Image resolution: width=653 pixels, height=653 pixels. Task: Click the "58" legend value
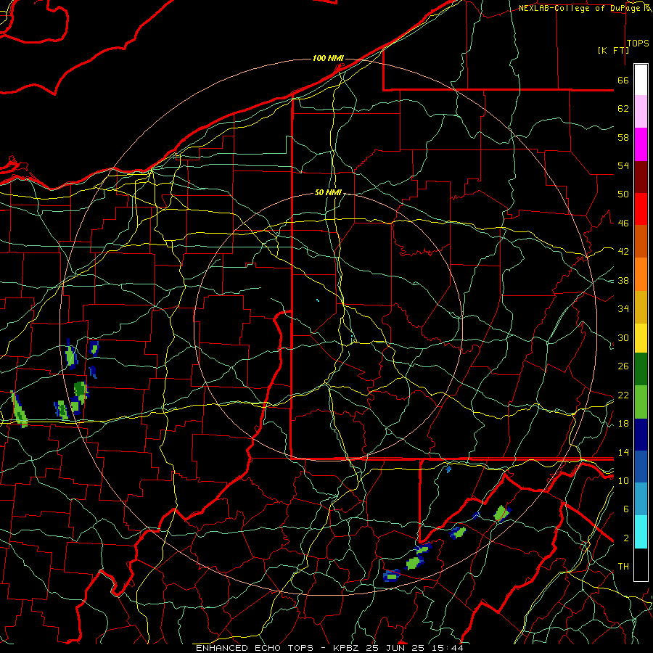click(623, 137)
